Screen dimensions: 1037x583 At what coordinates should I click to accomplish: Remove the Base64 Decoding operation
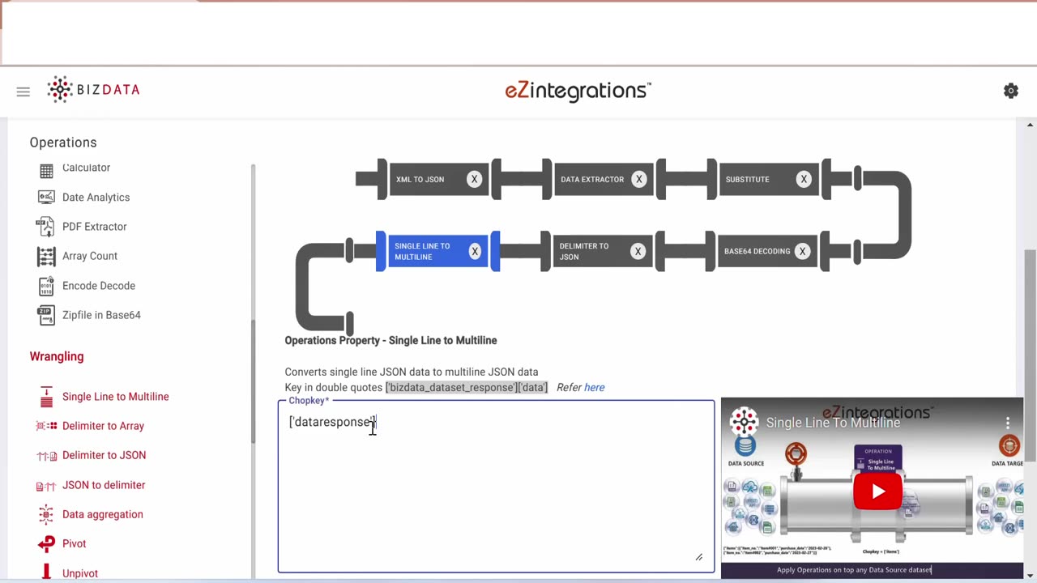pos(802,251)
